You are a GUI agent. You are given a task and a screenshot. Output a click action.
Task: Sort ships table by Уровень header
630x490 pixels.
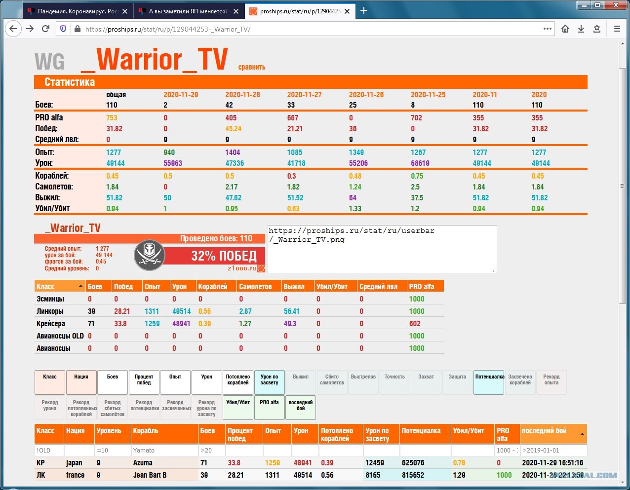pos(113,434)
